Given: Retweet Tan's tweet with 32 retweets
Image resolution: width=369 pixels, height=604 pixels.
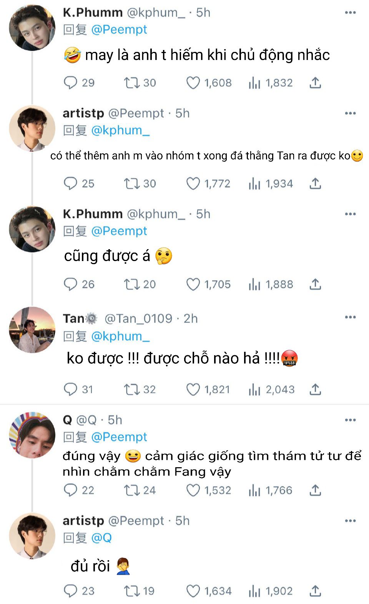Looking at the screenshot, I should pos(131,389).
